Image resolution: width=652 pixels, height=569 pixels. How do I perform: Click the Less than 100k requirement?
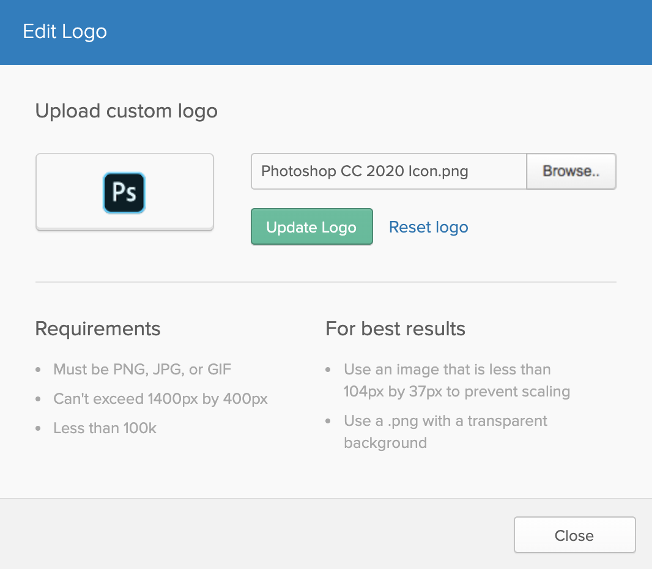(x=105, y=428)
